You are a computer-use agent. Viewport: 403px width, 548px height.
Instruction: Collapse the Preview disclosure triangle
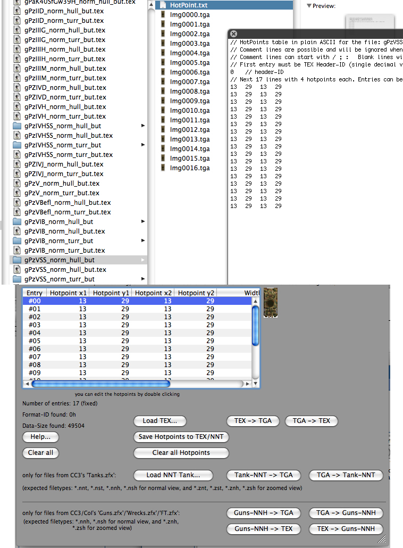point(309,6)
